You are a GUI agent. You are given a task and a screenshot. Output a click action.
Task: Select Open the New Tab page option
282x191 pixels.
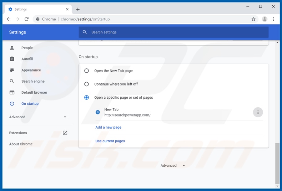86,71
